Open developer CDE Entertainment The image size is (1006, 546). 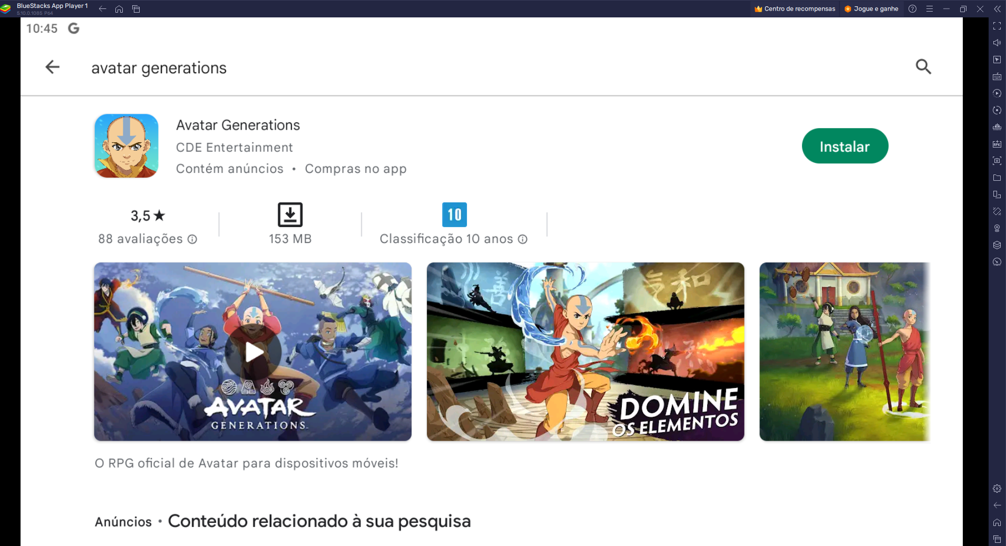[x=235, y=148]
